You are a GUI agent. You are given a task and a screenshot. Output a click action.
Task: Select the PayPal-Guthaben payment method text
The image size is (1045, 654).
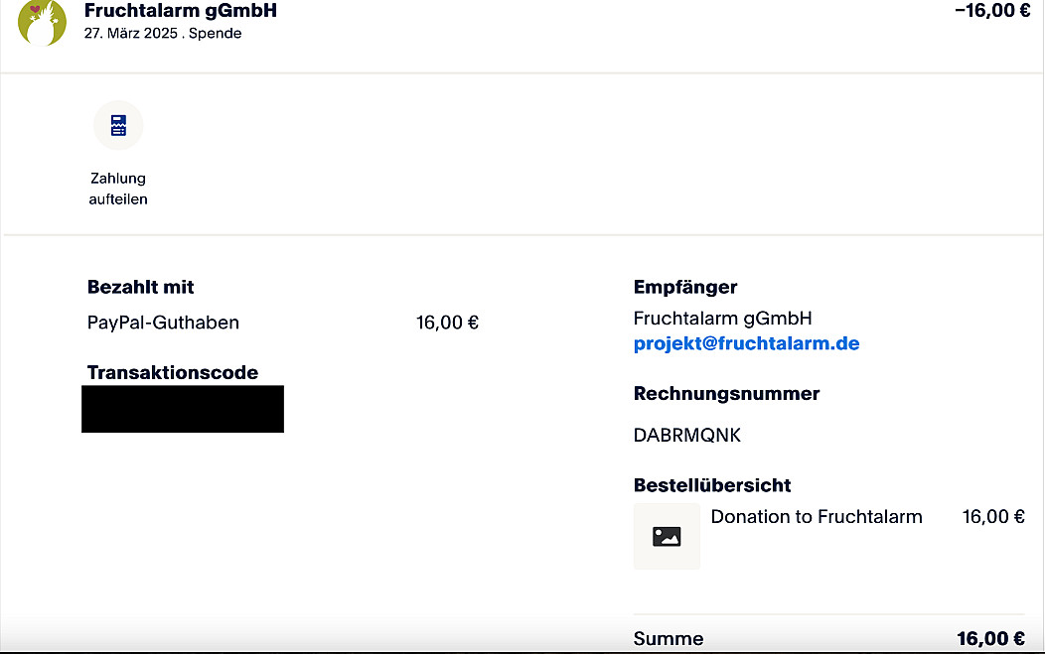163,323
